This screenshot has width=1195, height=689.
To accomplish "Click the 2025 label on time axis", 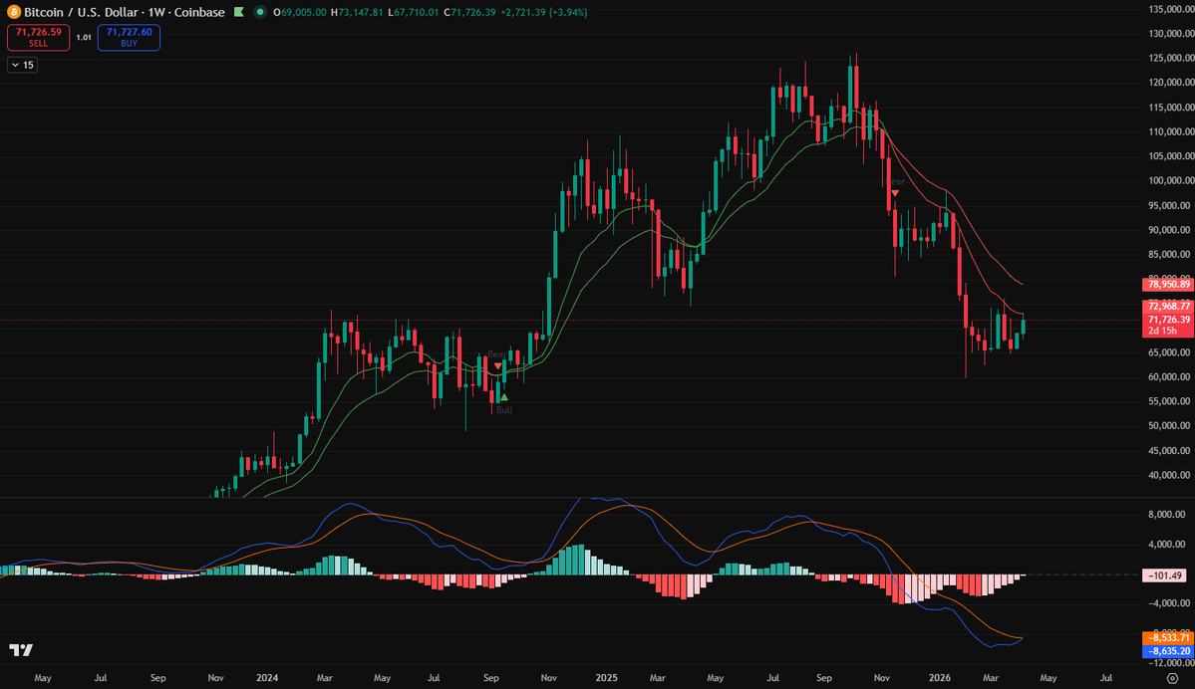I will click(607, 678).
